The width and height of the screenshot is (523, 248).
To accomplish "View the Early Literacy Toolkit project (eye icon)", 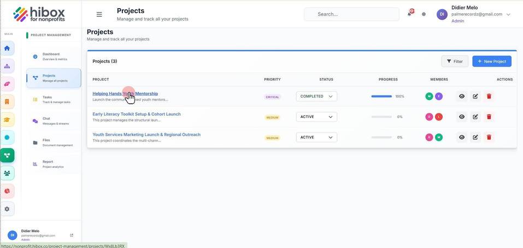I will (x=462, y=117).
